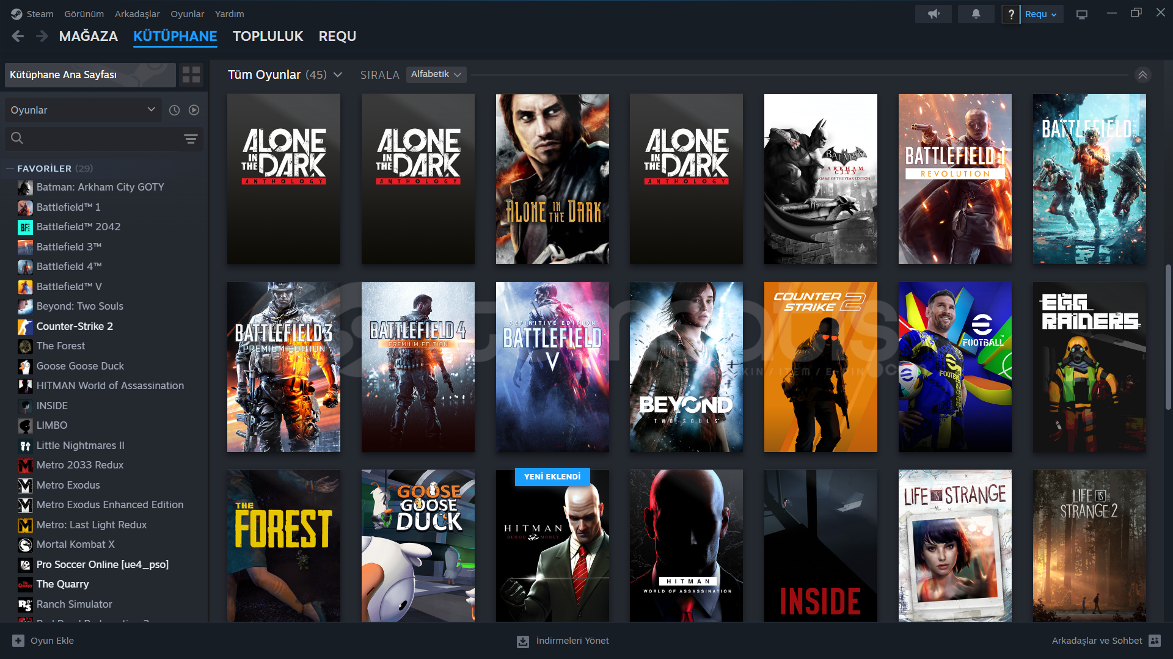
Task: Select LIMBO sidebar icon
Action: (25, 426)
